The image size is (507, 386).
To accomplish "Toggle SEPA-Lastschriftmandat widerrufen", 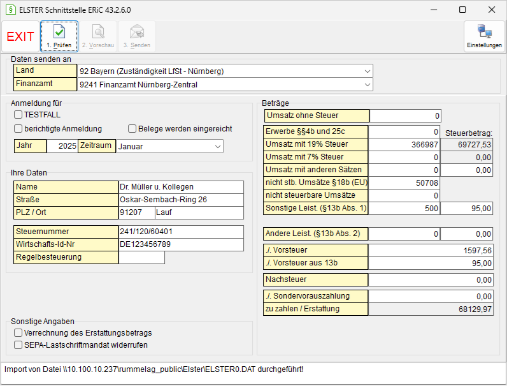I will click(x=18, y=345).
